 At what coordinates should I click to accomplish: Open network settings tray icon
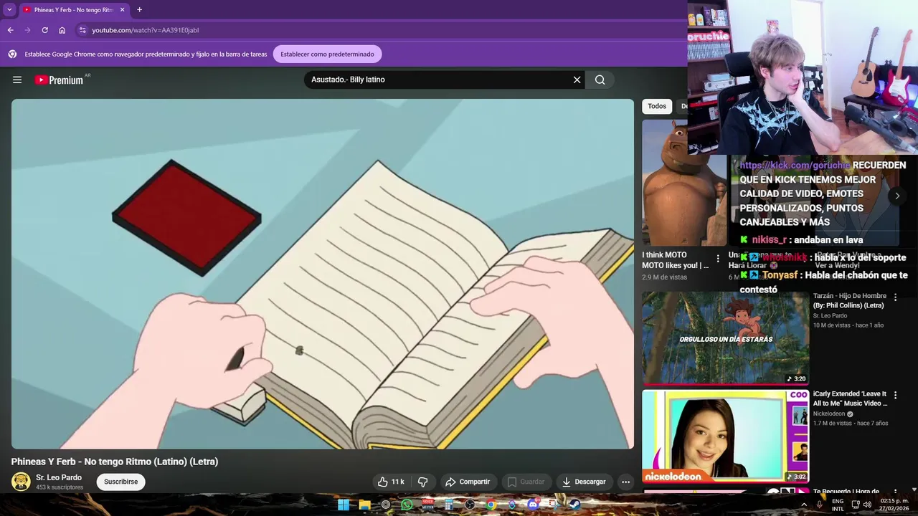[x=855, y=505]
